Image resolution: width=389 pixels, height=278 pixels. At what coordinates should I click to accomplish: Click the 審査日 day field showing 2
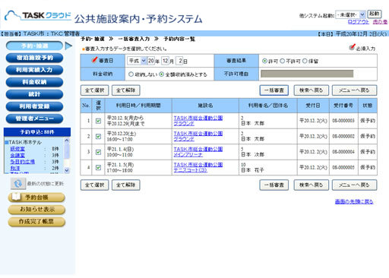tap(179, 61)
